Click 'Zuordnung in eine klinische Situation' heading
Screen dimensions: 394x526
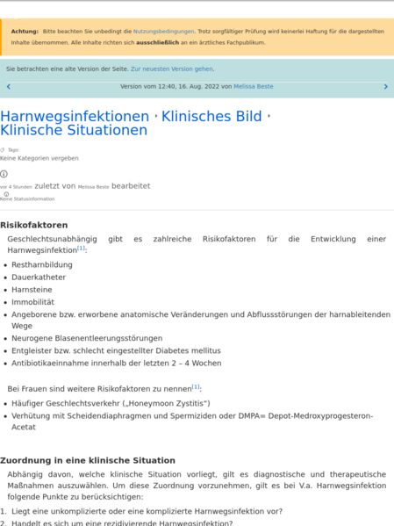tap(88, 460)
